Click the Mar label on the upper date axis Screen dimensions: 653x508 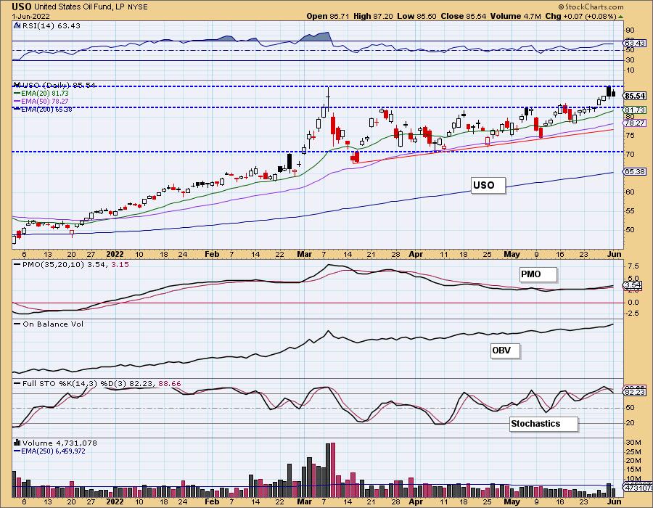click(x=305, y=255)
